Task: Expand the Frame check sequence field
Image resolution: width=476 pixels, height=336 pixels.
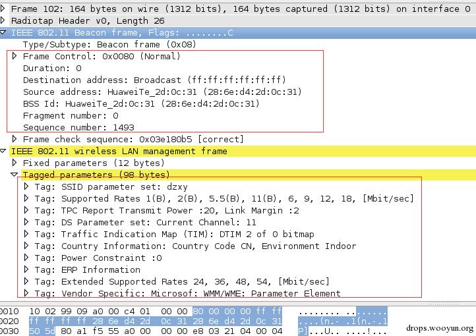Action: click(x=15, y=139)
